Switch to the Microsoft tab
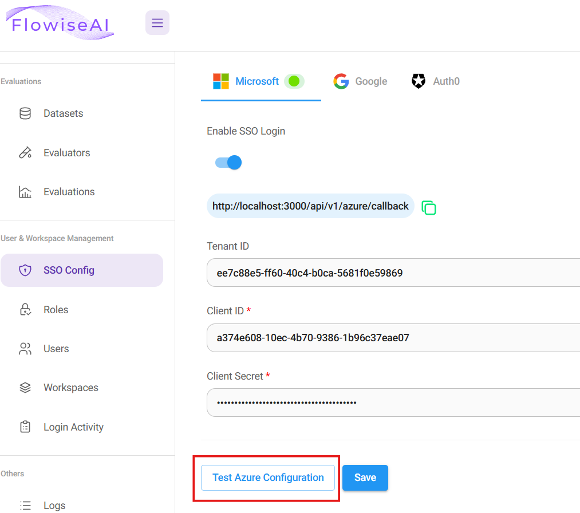Viewport: 580px width, 513px height. click(x=258, y=81)
